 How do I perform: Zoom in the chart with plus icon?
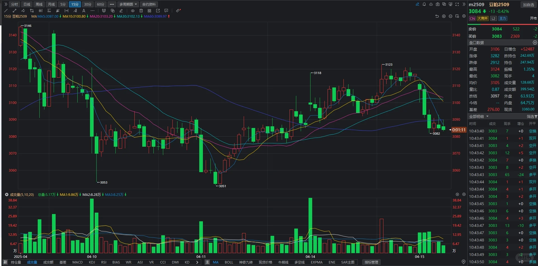(x=444, y=16)
